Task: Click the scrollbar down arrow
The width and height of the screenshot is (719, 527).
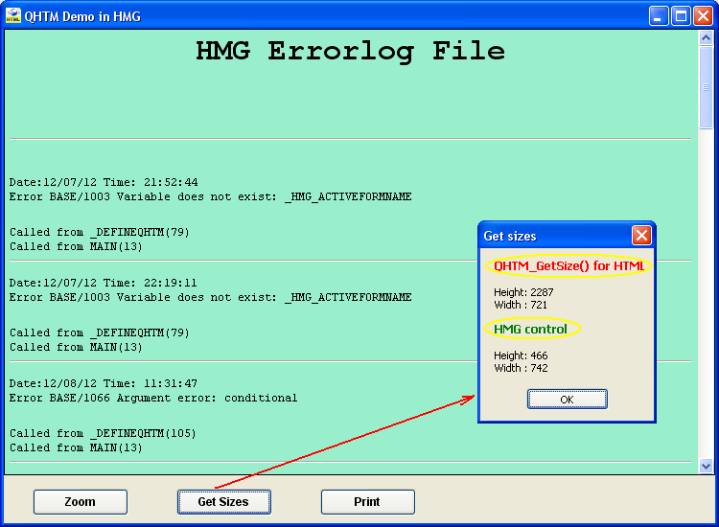Action: 707,466
